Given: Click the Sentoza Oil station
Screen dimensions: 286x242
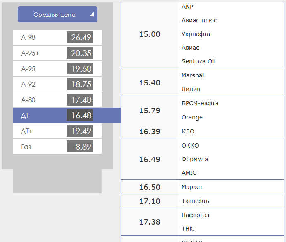Looking at the screenshot, I should click(x=198, y=61).
